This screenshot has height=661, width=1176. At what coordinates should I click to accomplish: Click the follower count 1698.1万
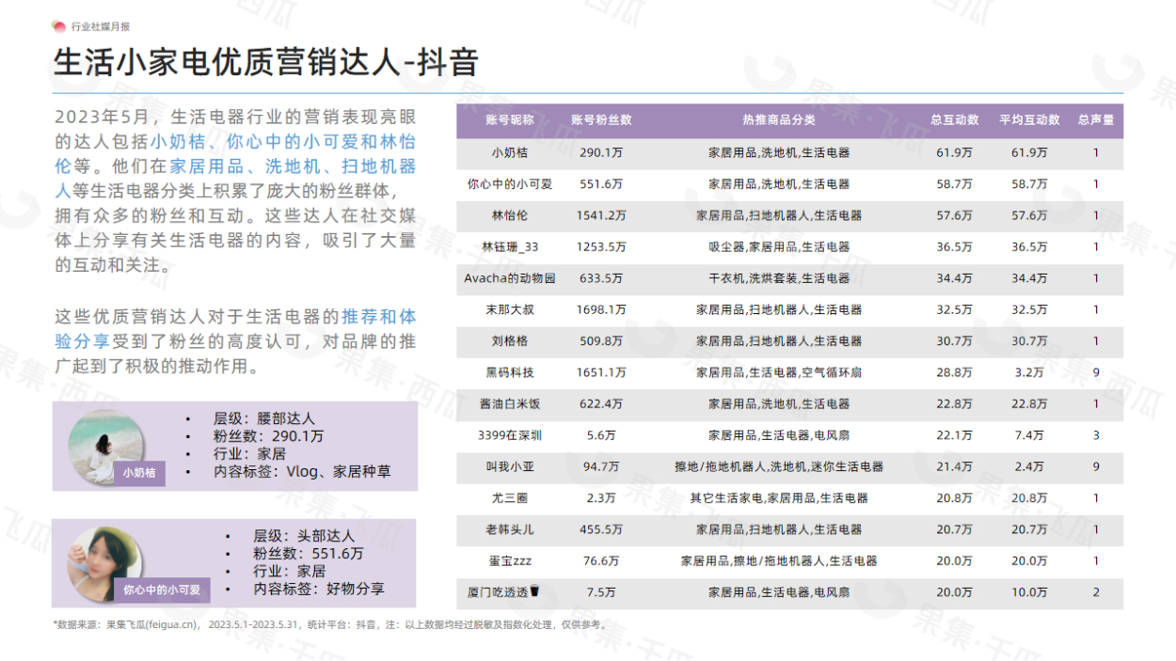(601, 309)
